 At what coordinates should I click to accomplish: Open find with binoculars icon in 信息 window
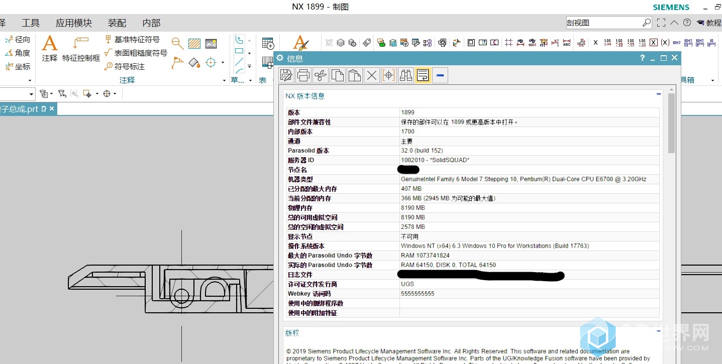click(405, 75)
